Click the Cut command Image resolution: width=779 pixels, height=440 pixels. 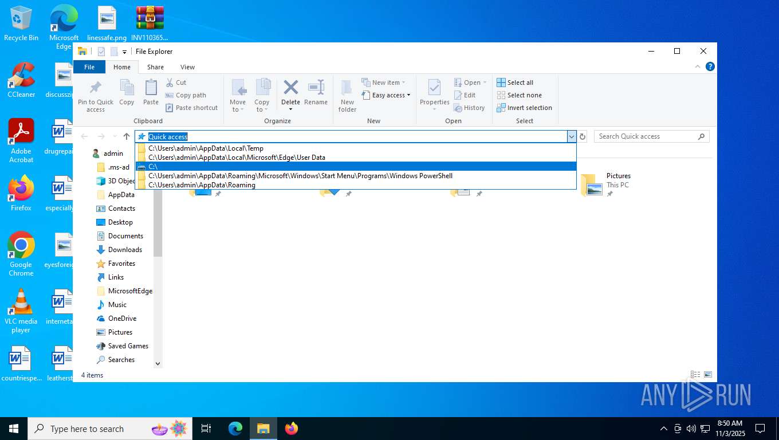click(176, 82)
